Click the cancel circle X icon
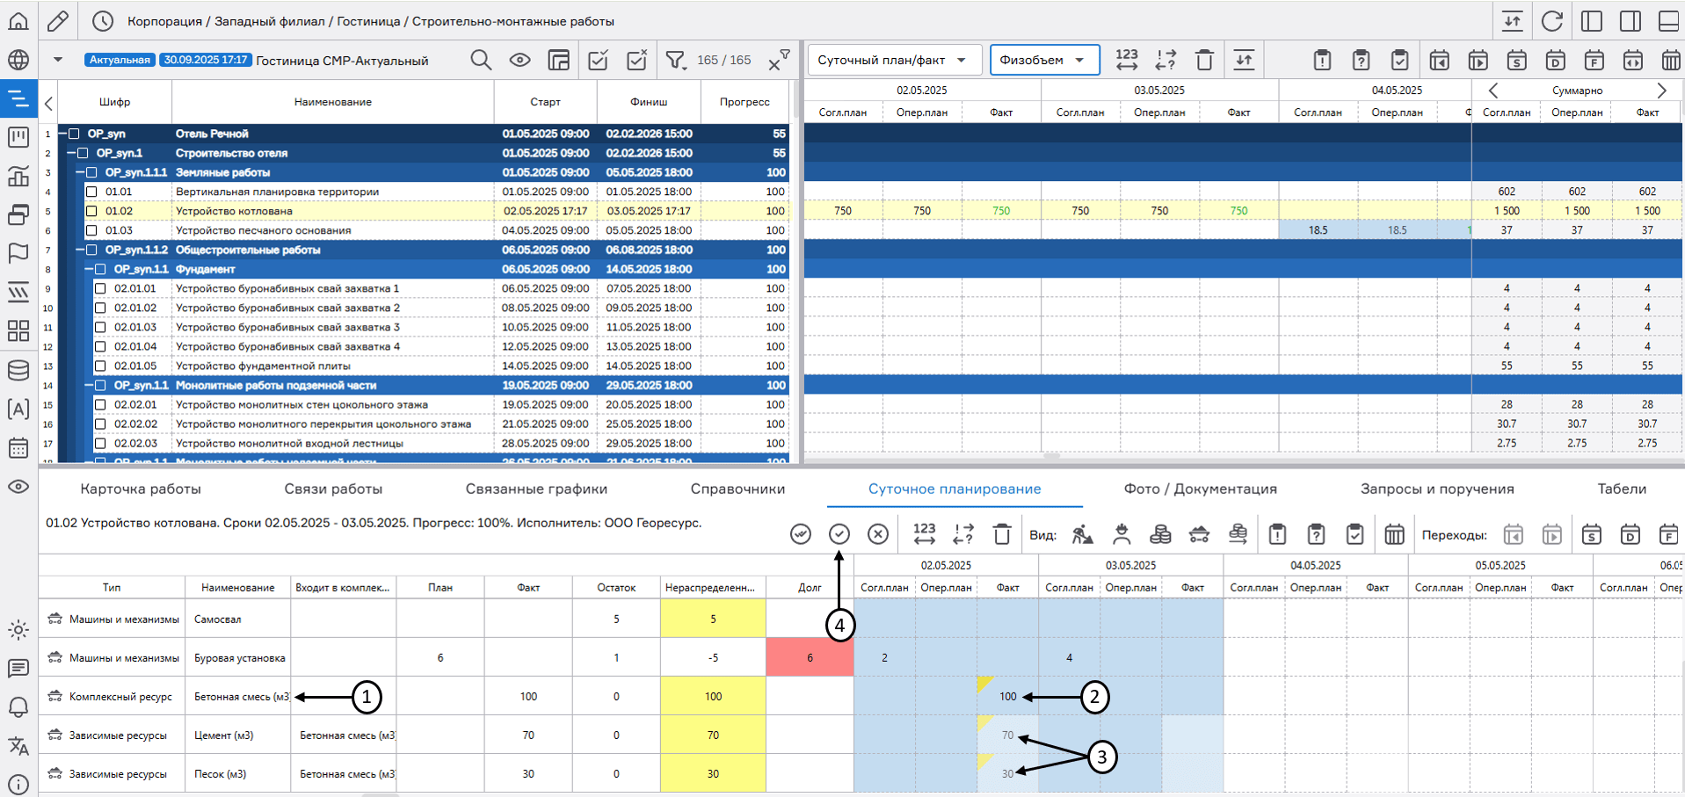Image resolution: width=1685 pixels, height=797 pixels. click(877, 534)
